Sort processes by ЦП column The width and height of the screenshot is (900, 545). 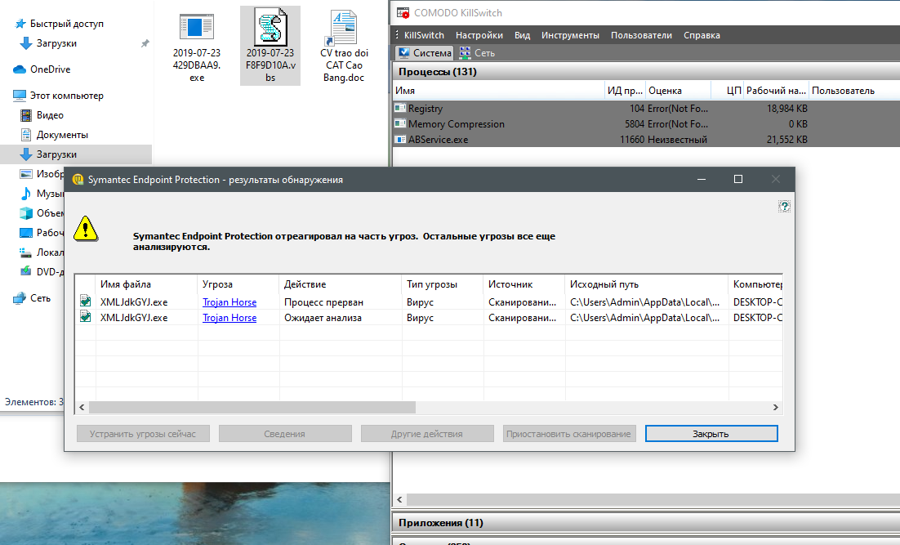click(727, 91)
